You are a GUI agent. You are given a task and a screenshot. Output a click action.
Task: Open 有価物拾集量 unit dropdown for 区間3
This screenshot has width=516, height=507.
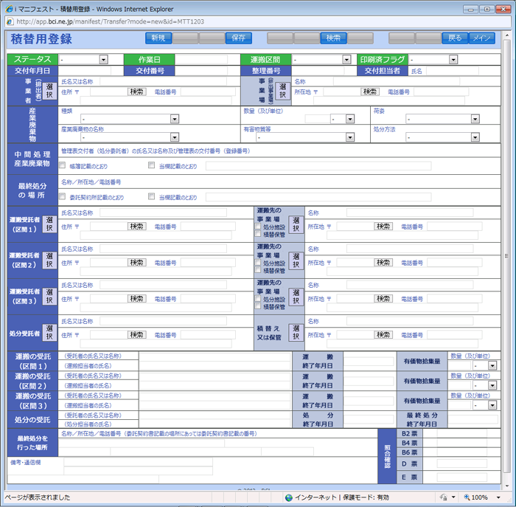click(492, 405)
